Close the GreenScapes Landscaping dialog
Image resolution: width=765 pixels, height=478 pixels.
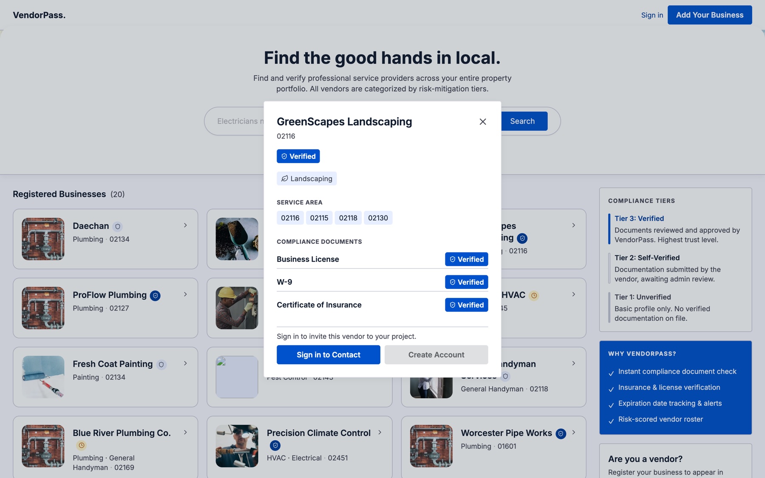[x=483, y=122]
